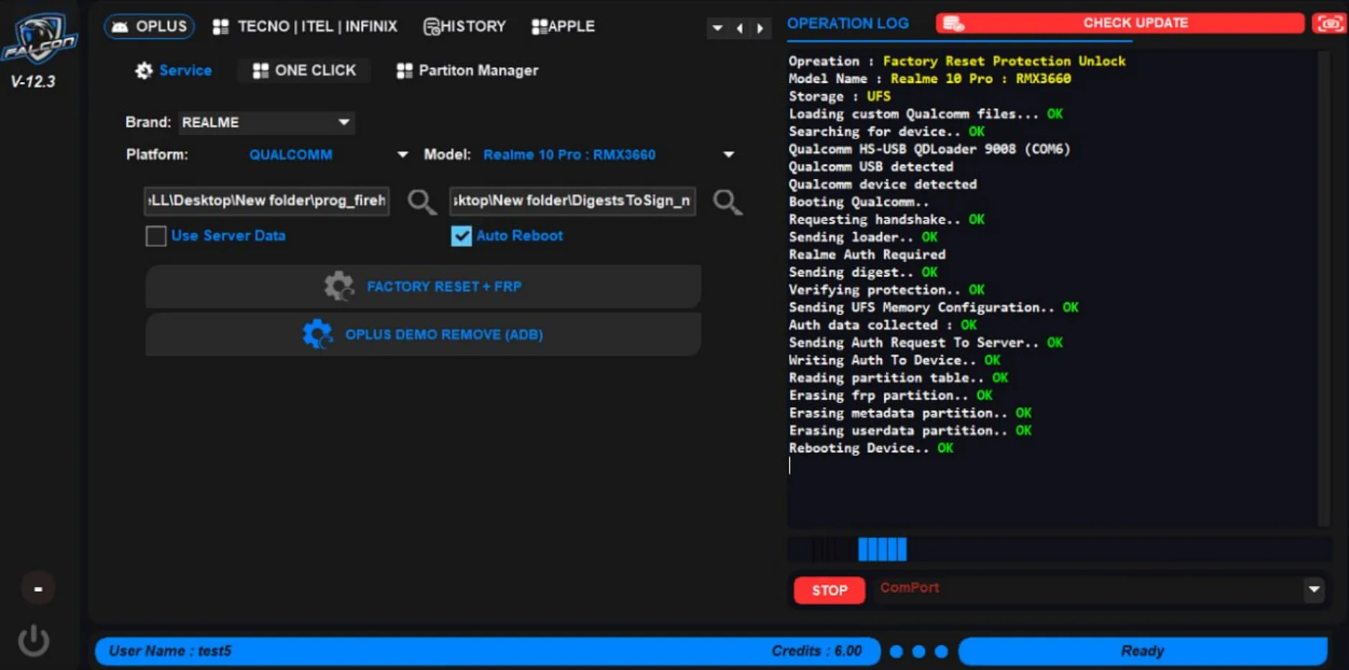
Task: Run OPLUS DEMO REMOVE (ADB)
Action: 423,335
